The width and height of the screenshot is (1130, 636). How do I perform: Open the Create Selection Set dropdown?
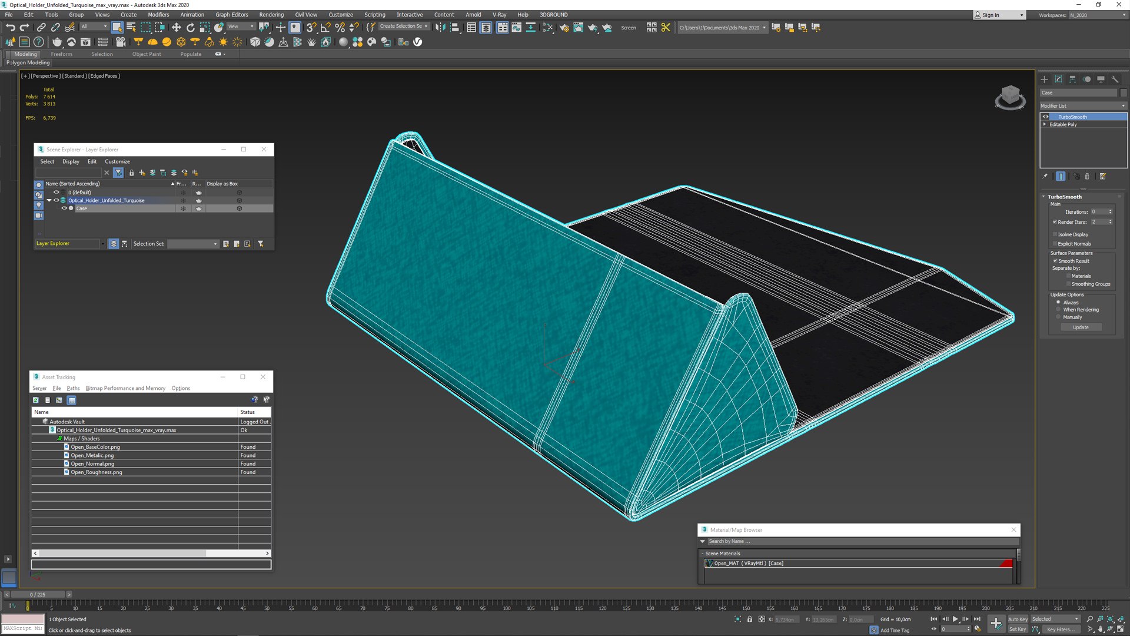[x=404, y=26]
